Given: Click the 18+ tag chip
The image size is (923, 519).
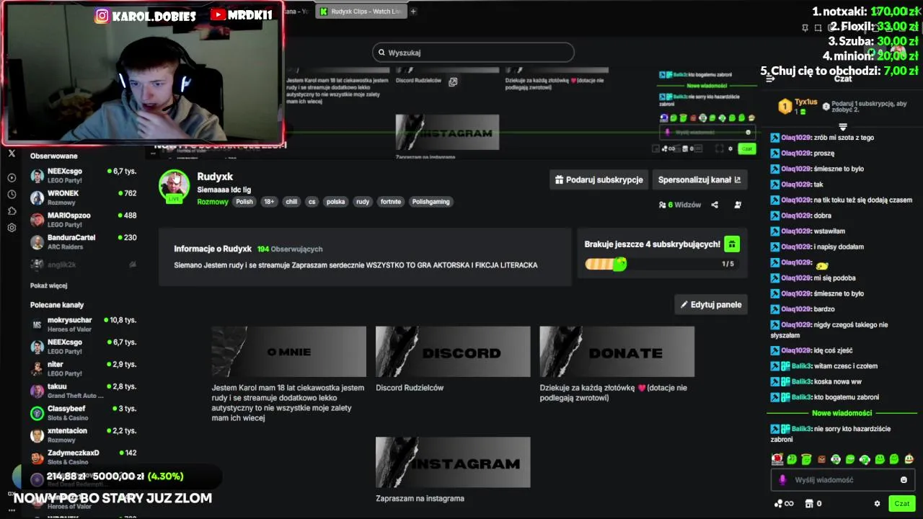Looking at the screenshot, I should pyautogui.click(x=269, y=202).
